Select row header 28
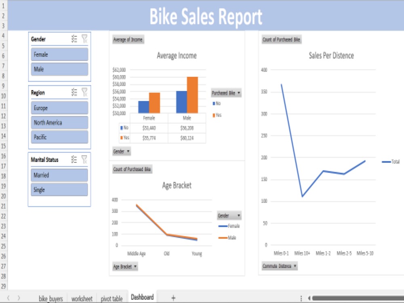Image resolution: width=404 pixels, height=303 pixels. [x=3, y=276]
